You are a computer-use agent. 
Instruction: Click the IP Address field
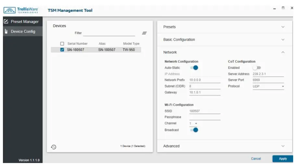point(205,74)
